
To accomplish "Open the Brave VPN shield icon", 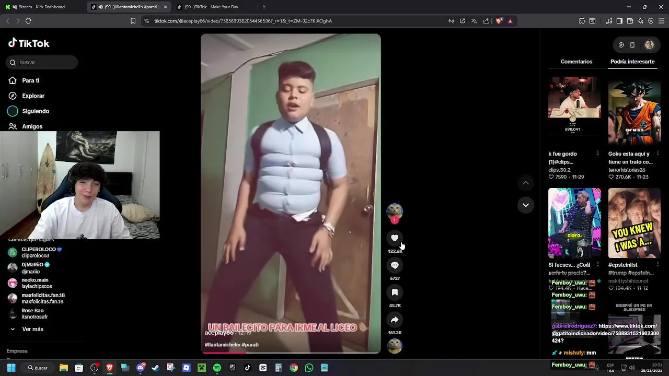I will click(x=651, y=21).
